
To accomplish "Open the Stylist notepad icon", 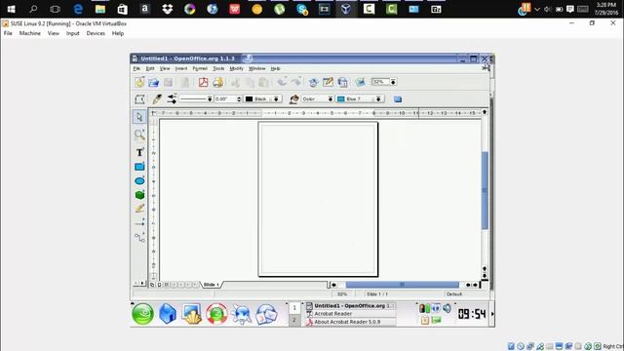I will (328, 82).
